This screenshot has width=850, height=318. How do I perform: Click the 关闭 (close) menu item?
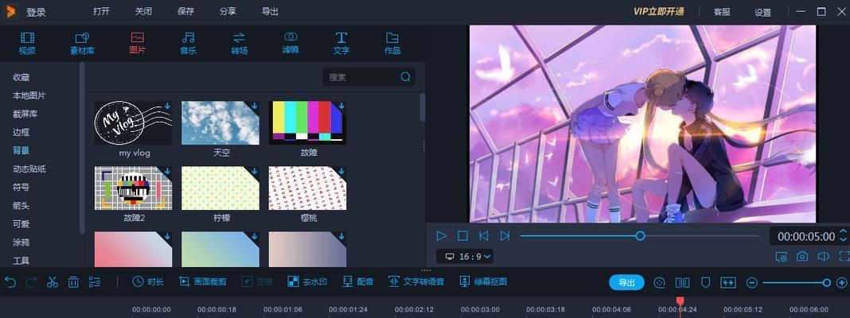pos(143,11)
